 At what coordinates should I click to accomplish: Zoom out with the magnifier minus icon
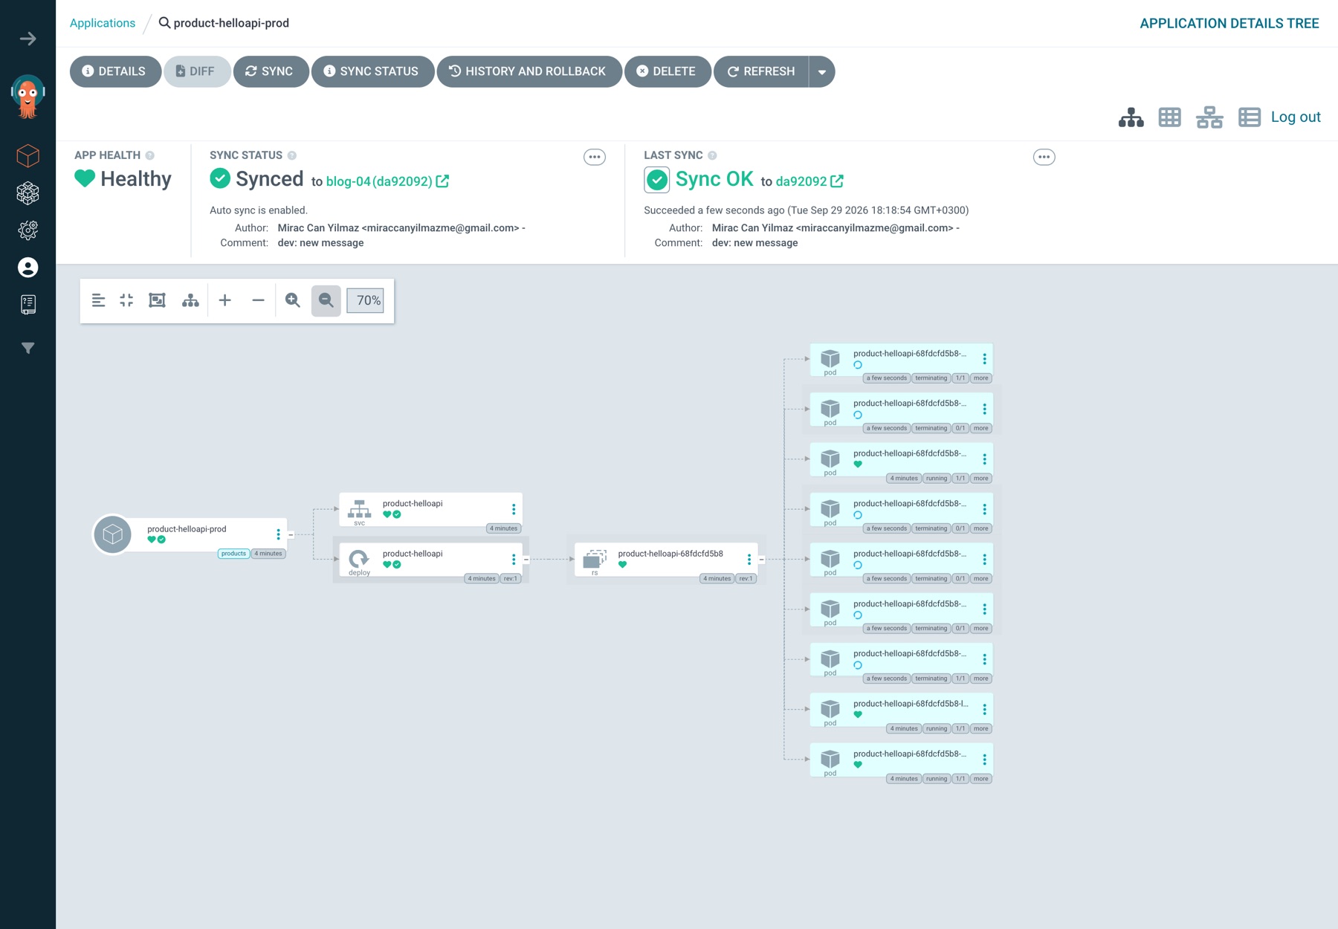point(326,301)
